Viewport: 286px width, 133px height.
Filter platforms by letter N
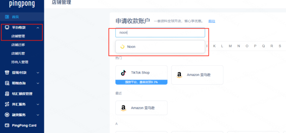[239, 46]
